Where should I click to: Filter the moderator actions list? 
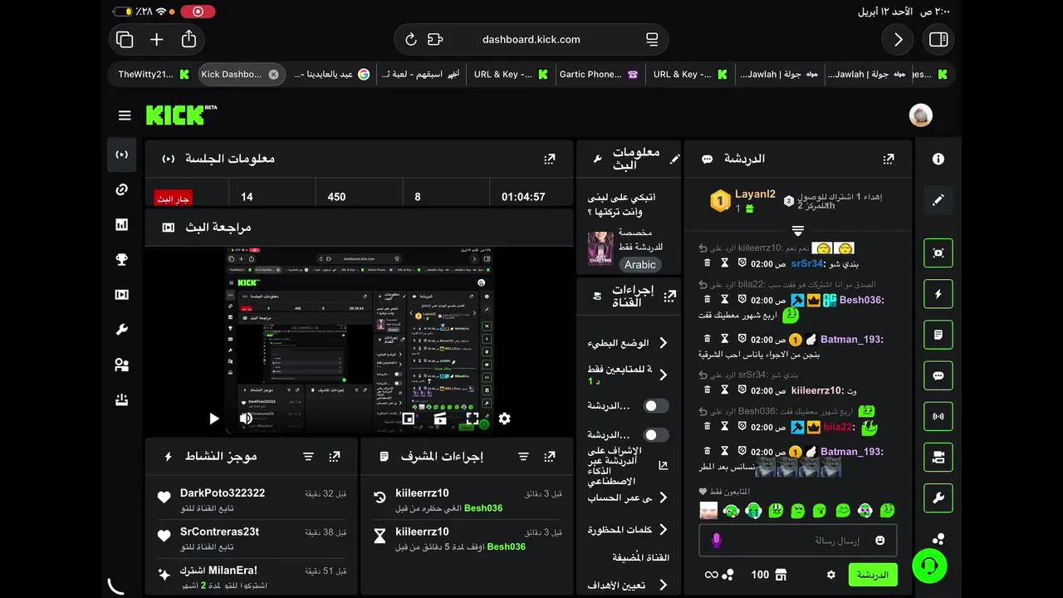[x=523, y=456]
